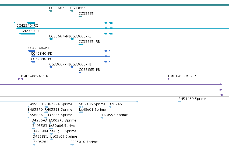Select EST entry 3495643
This screenshot has width=229, height=146.
coord(40,121)
